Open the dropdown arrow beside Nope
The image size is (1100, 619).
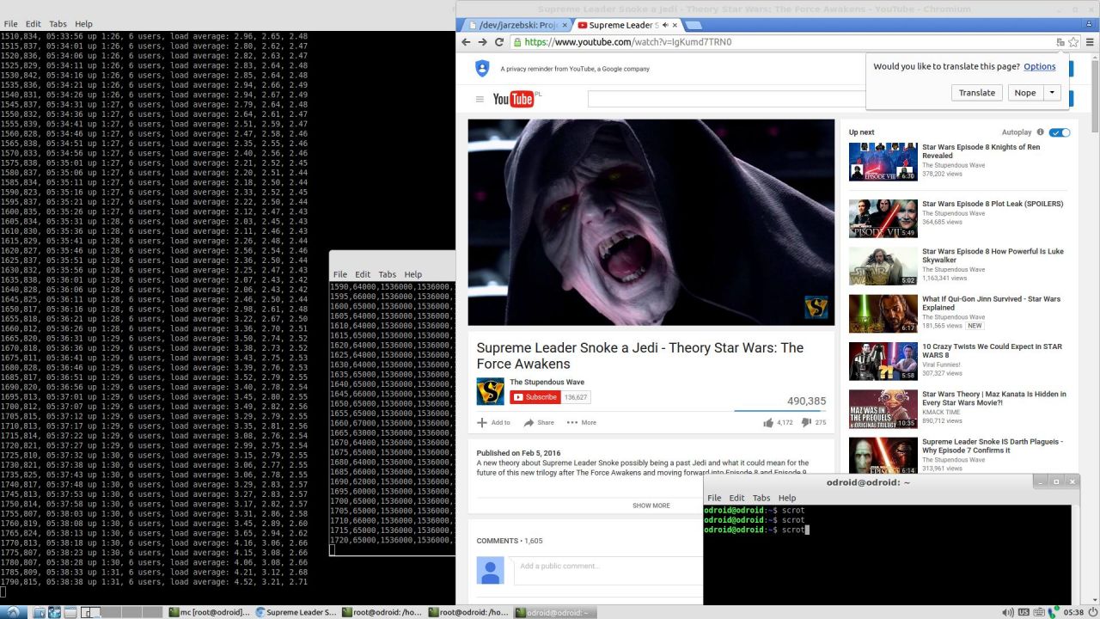coord(1051,93)
